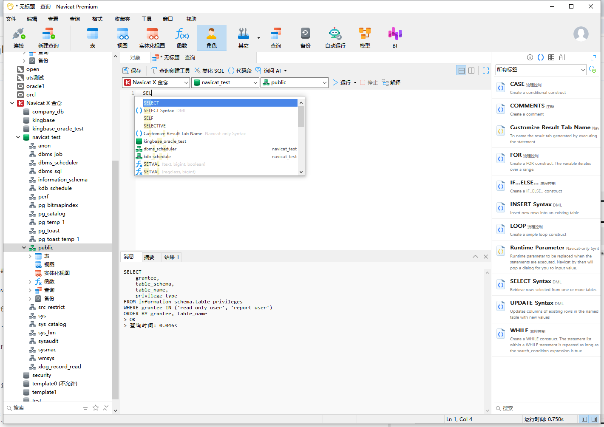The width and height of the screenshot is (604, 427).
Task: Open the 编辑 menu
Action: coord(32,19)
